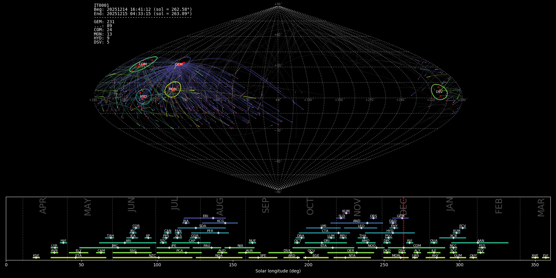Click the ERI shower label in the timeline
This screenshot has height=278, width=556.
coord(205,216)
